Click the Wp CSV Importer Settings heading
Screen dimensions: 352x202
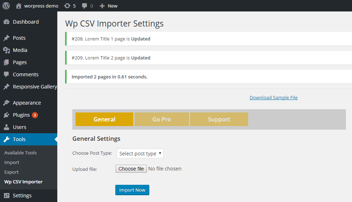click(114, 24)
